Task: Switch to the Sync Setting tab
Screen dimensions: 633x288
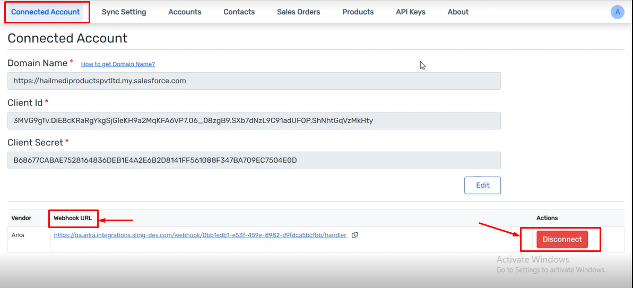Action: tap(124, 12)
